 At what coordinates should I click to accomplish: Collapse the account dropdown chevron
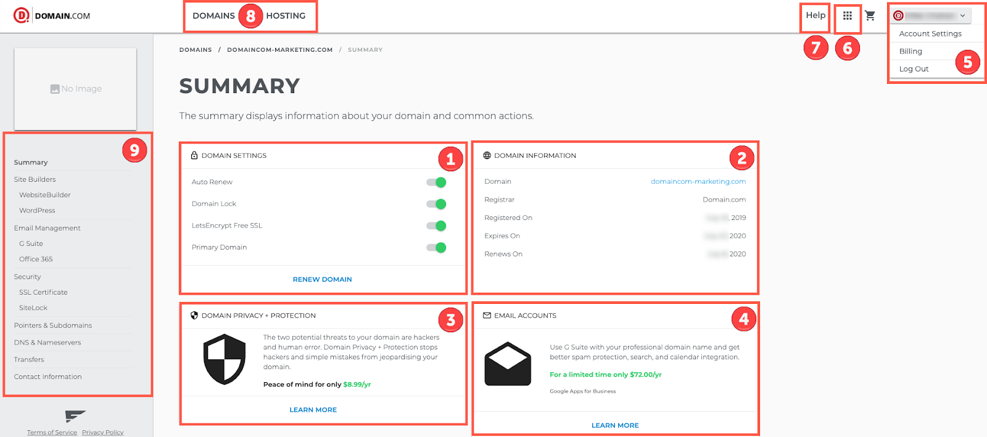click(962, 15)
